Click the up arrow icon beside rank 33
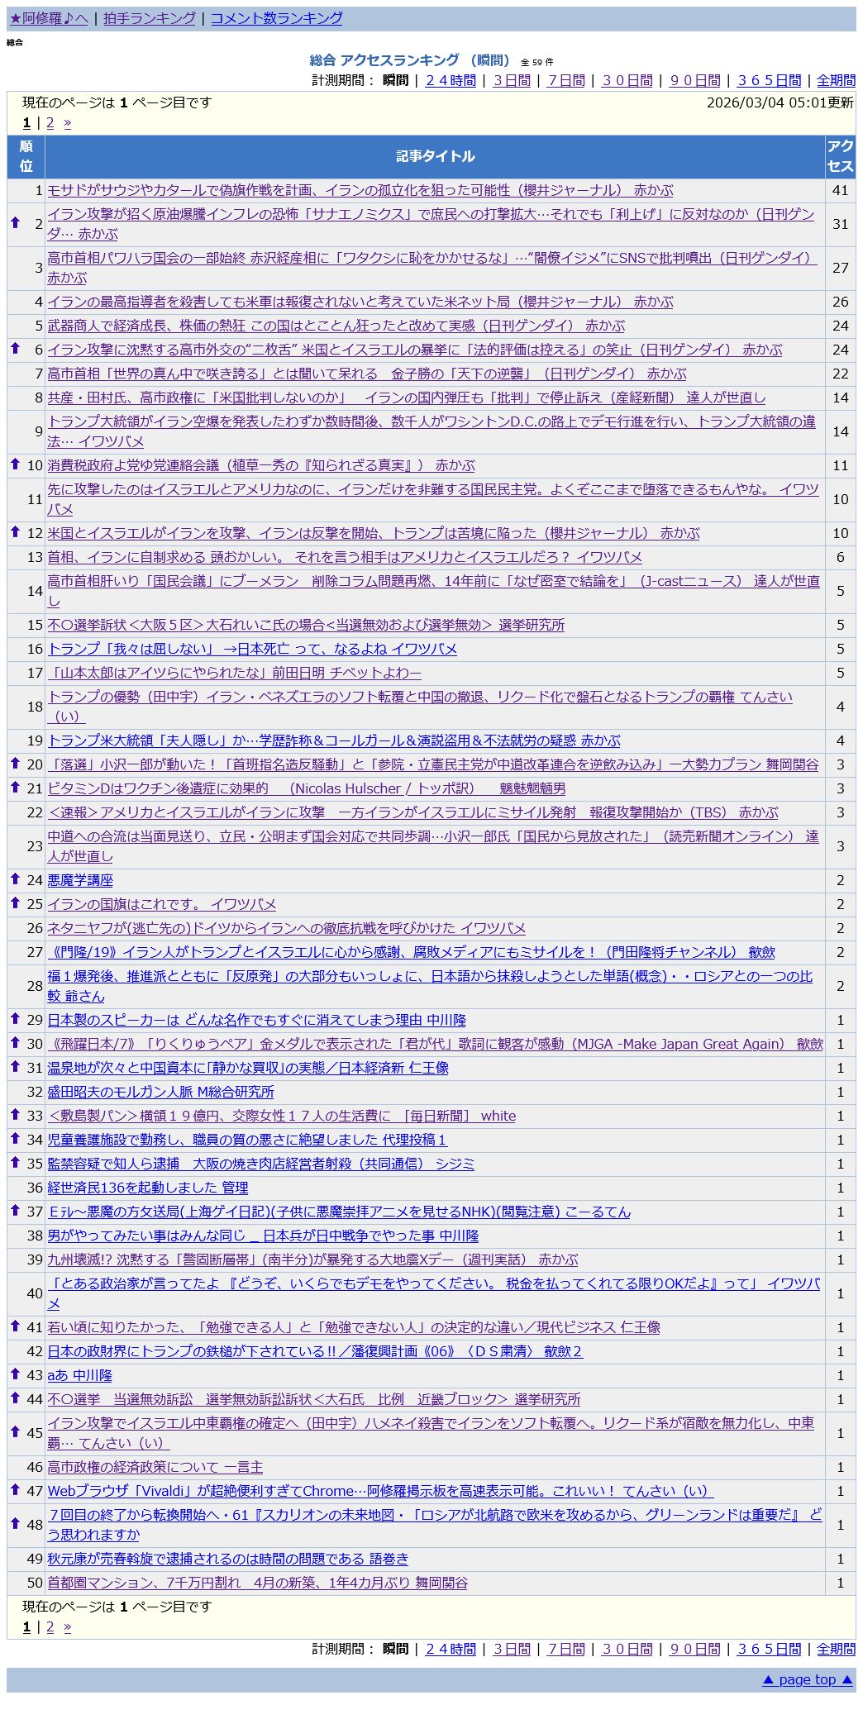The height and width of the screenshot is (1719, 863). [15, 1114]
